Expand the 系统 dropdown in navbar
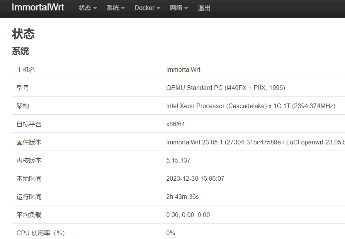Screen dimensions: 345x239 pos(116,8)
